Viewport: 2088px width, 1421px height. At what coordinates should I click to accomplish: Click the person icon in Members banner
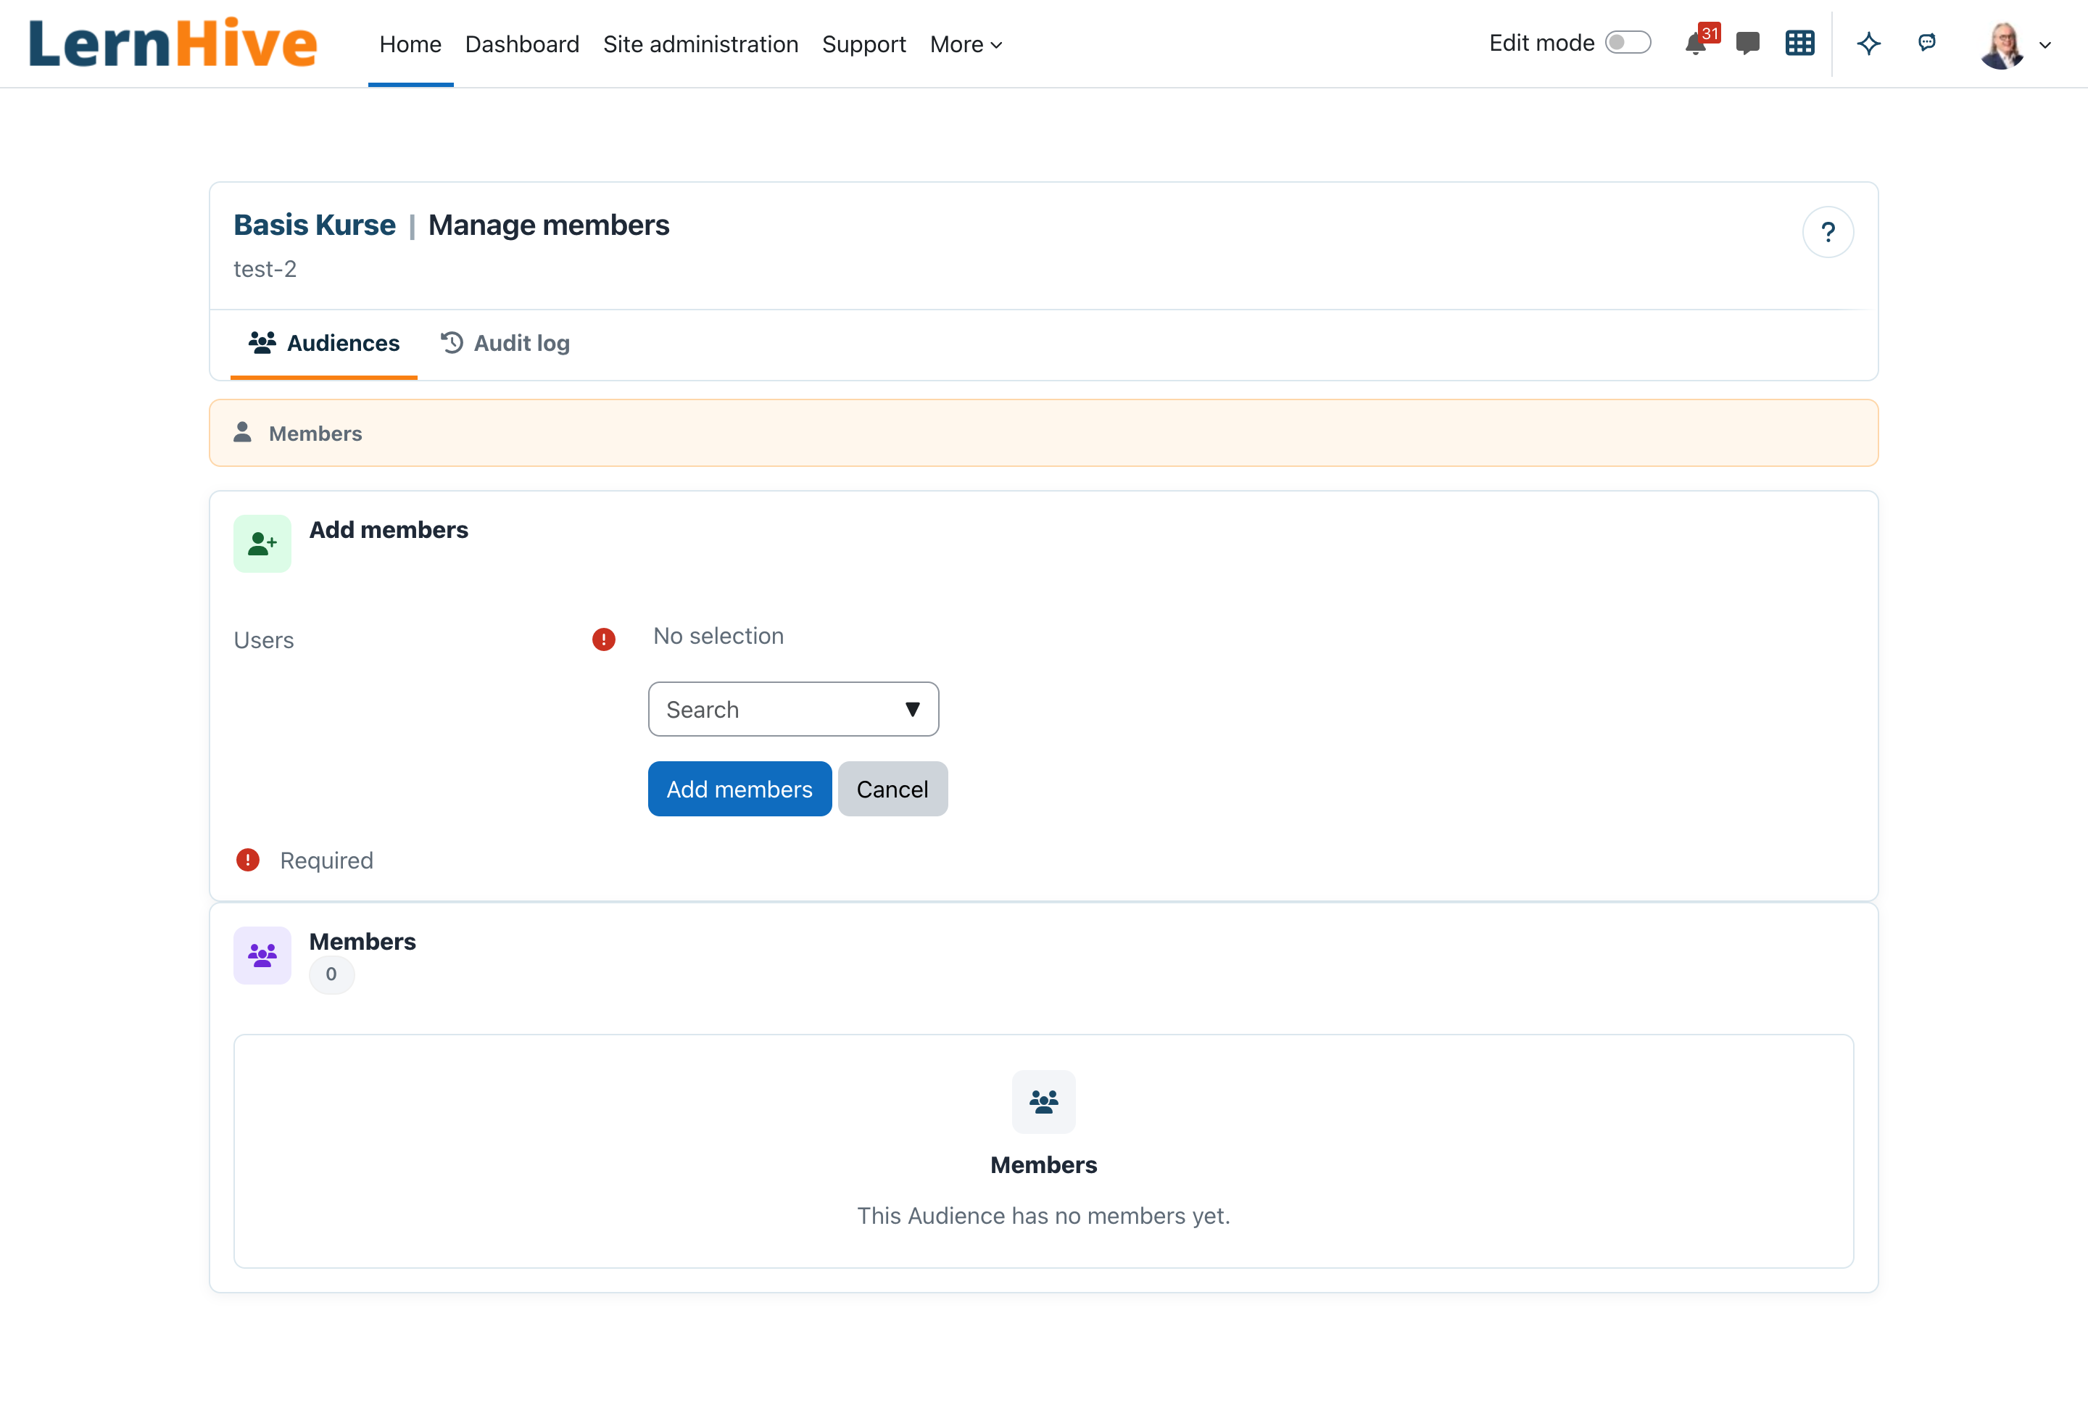(243, 432)
